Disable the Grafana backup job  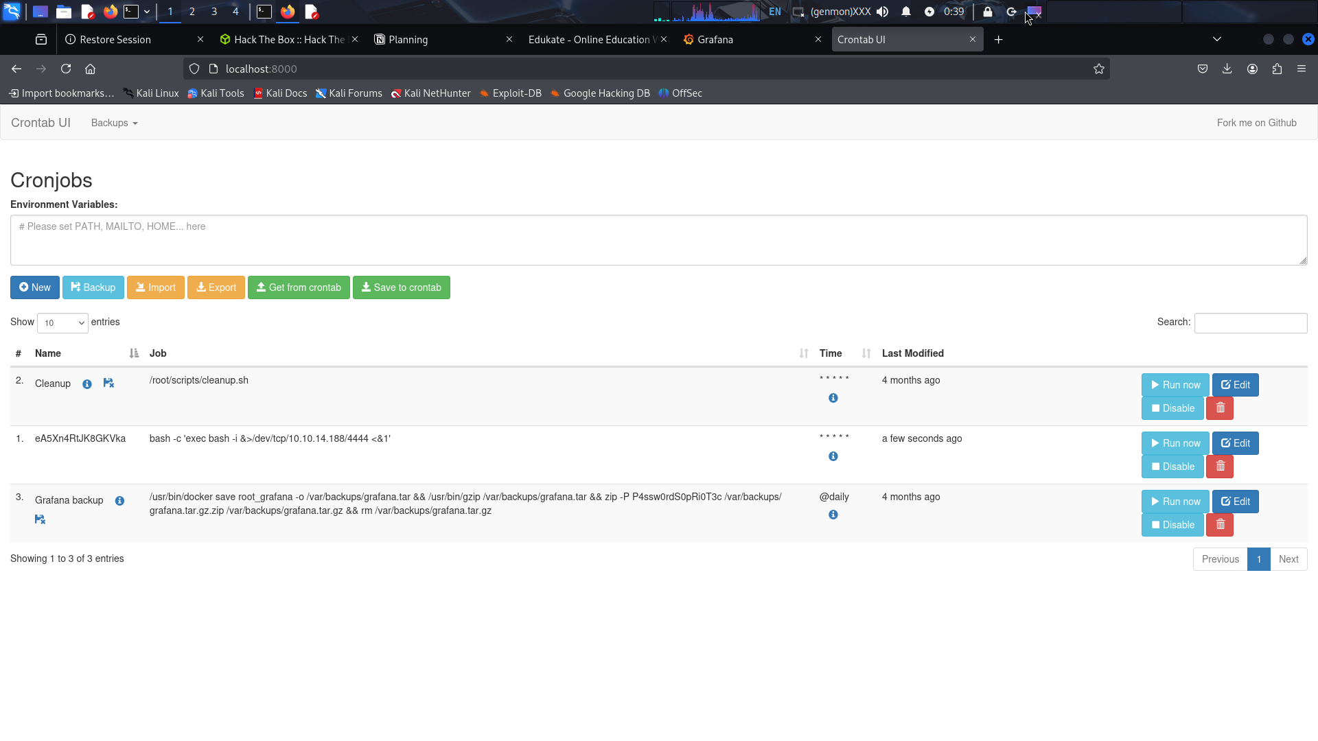1172,525
